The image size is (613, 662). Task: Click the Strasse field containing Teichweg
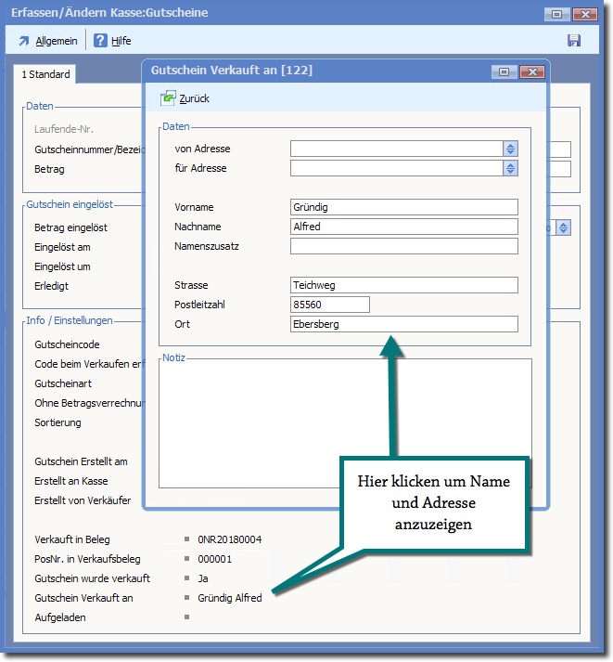pos(403,285)
